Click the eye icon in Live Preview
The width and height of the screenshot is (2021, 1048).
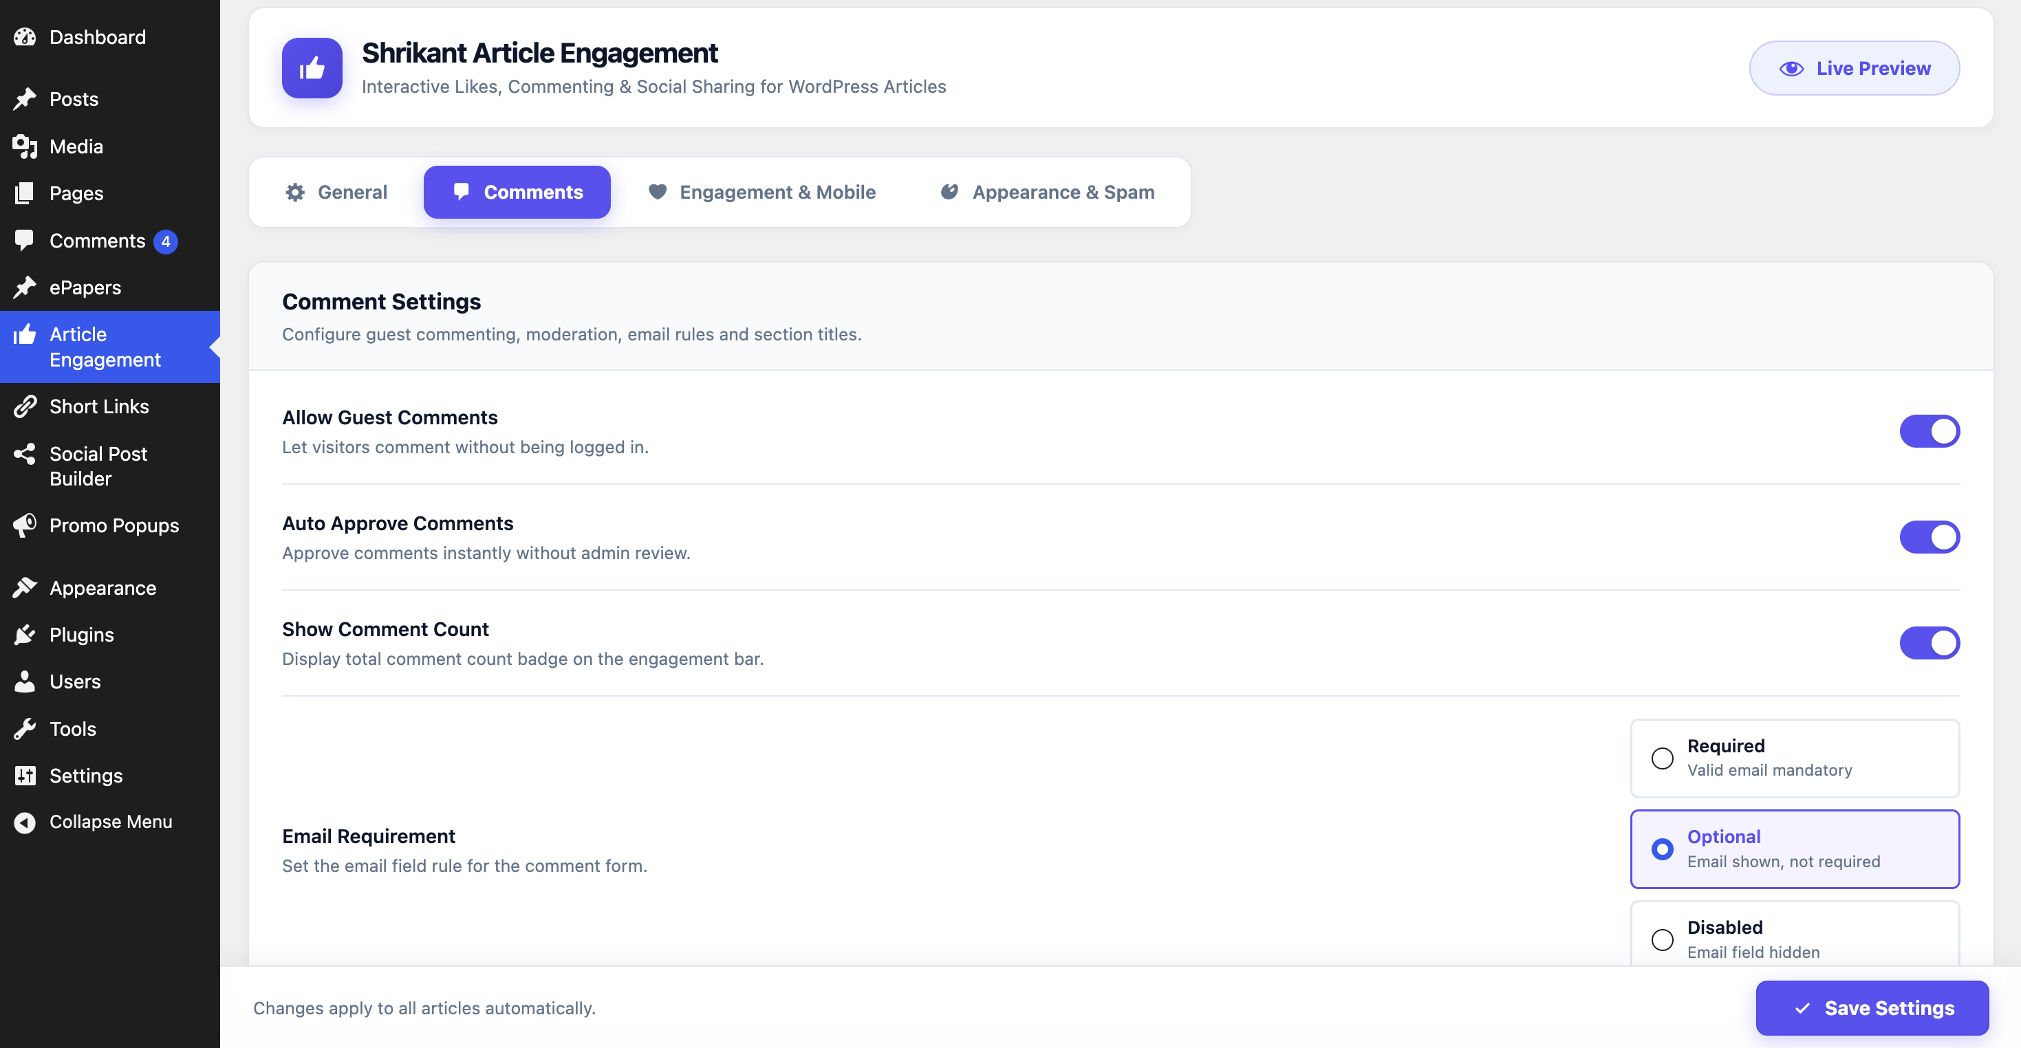(1791, 68)
